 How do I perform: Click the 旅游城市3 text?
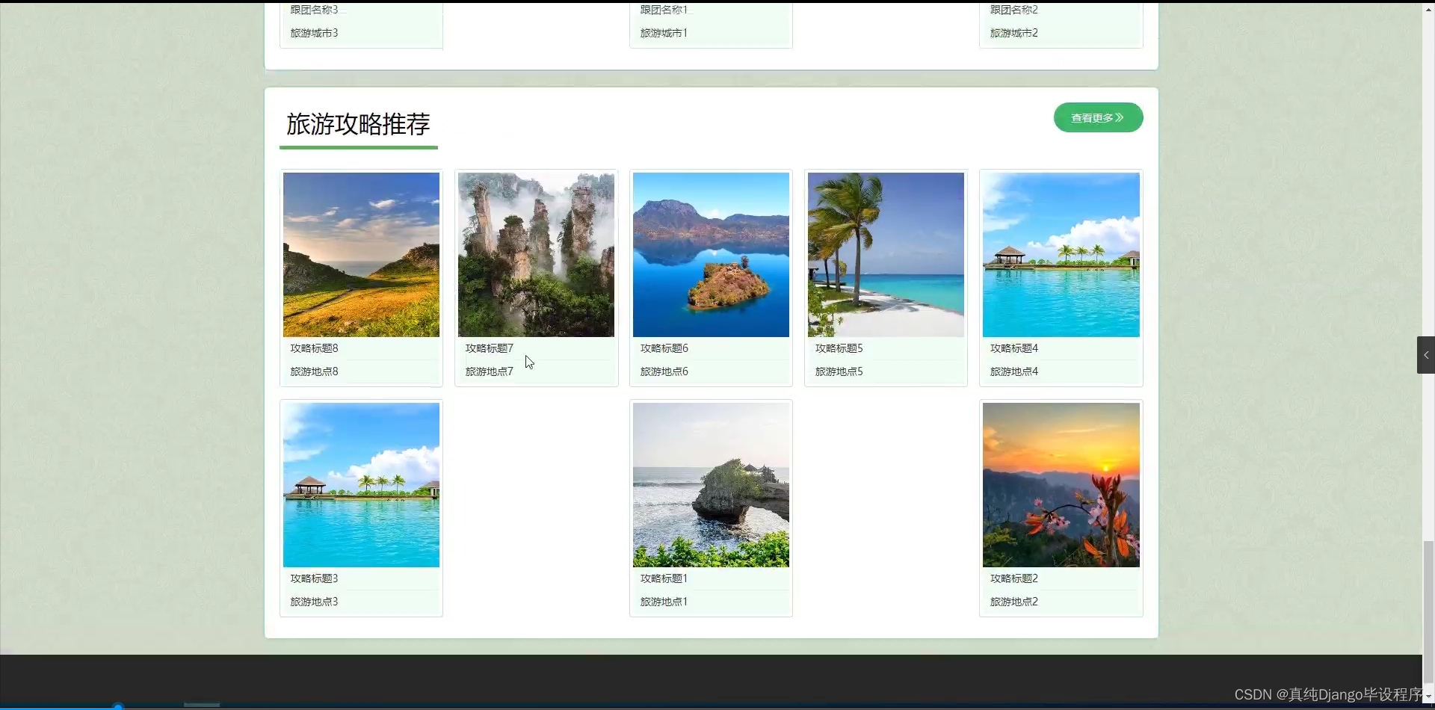tap(314, 33)
